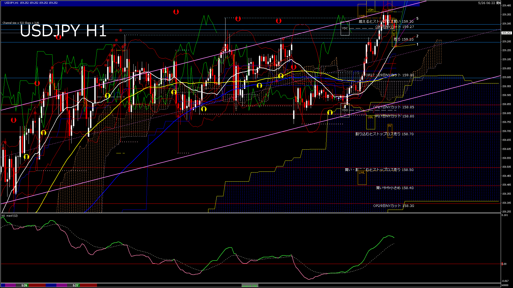Select the 超えるとストップロス買い 159.30 label
Screen dimensions: 513x288
click(x=386, y=22)
